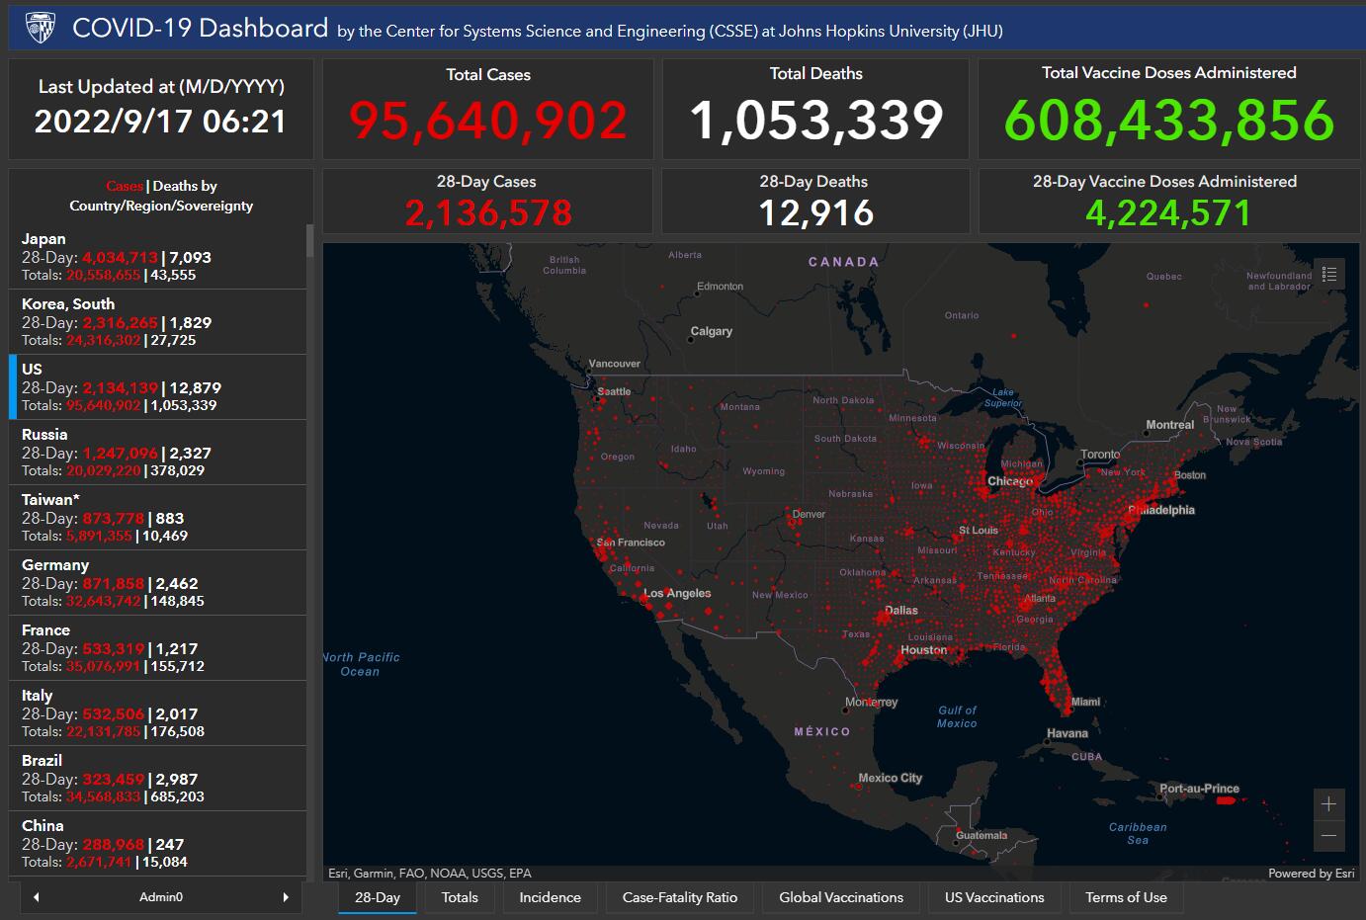View the Terms of Use tab

tap(1126, 897)
